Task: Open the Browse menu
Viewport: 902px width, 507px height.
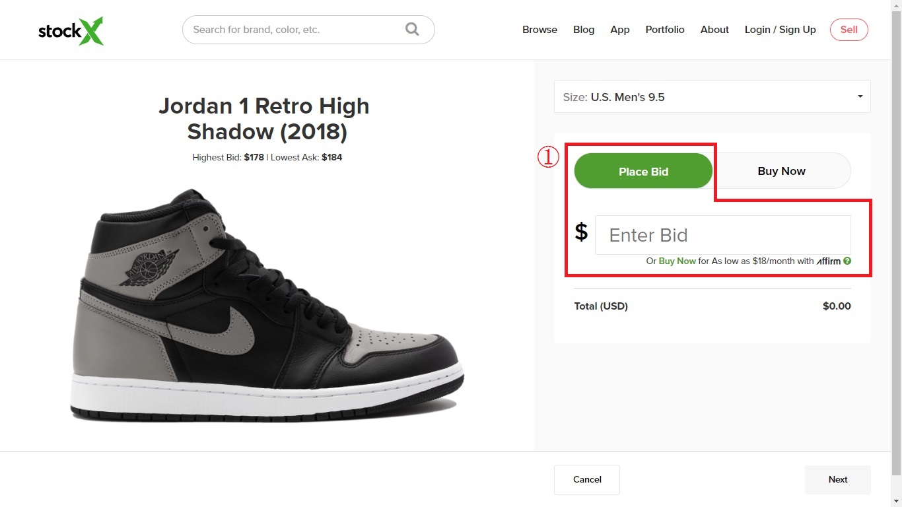Action: tap(539, 30)
